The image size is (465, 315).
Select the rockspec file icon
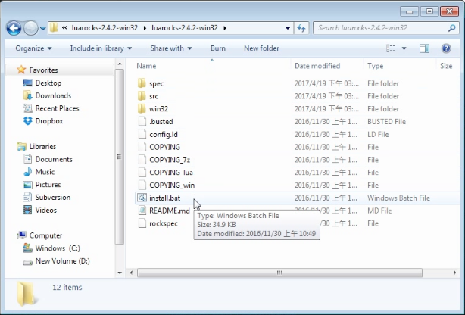click(142, 223)
